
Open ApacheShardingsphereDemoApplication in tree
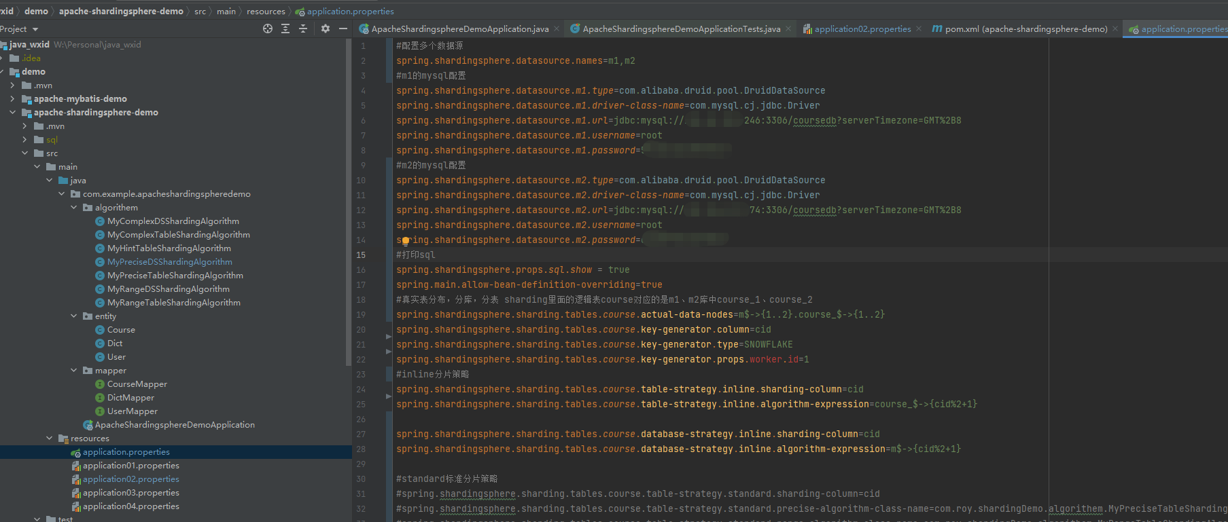(175, 425)
